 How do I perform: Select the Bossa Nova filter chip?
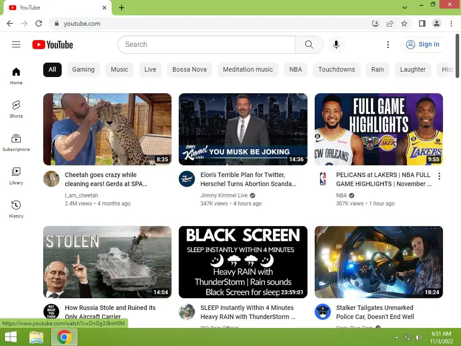(190, 70)
